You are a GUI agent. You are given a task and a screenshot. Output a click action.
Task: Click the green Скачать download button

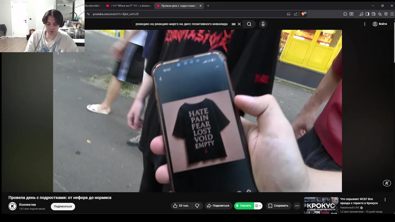(x=244, y=206)
